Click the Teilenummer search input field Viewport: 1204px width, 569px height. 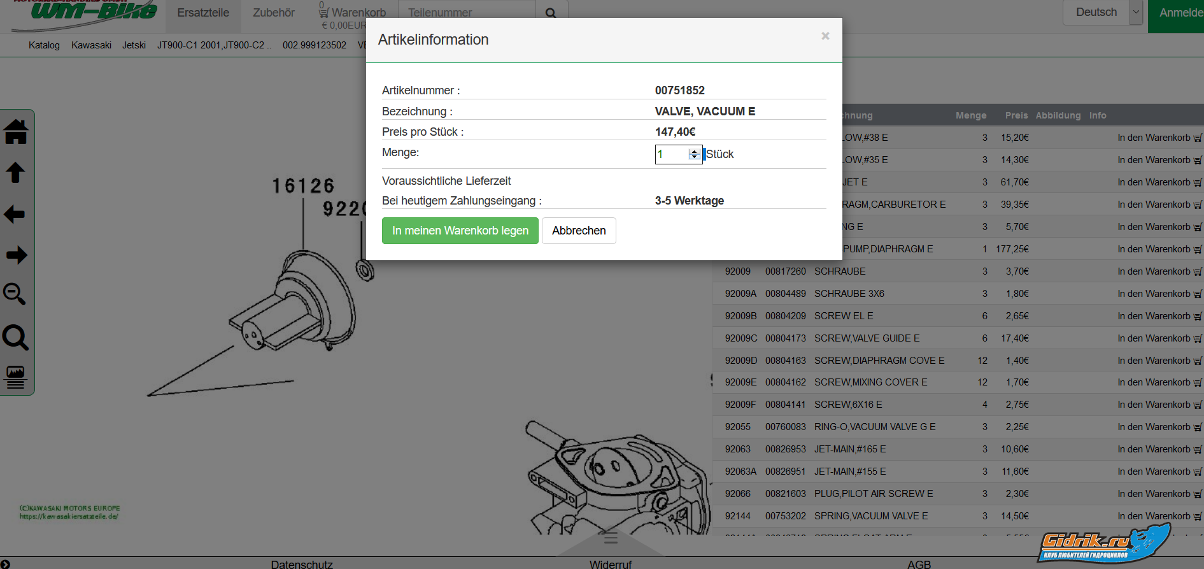467,13
